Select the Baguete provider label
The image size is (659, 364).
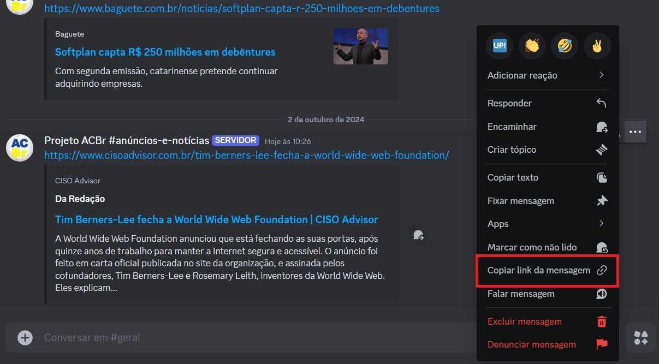(70, 34)
